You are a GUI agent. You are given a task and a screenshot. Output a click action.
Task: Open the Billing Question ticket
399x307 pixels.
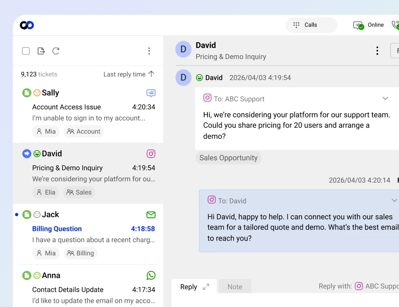57,228
